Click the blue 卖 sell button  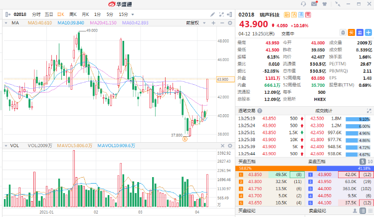pyautogui.click(x=360, y=32)
